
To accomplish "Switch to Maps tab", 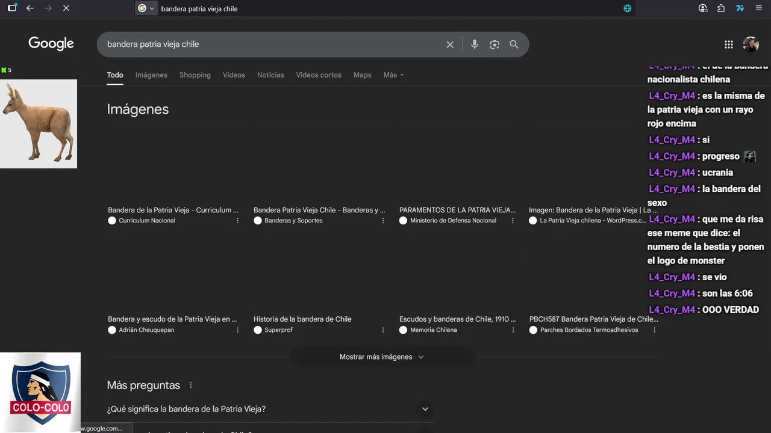I will coord(362,75).
